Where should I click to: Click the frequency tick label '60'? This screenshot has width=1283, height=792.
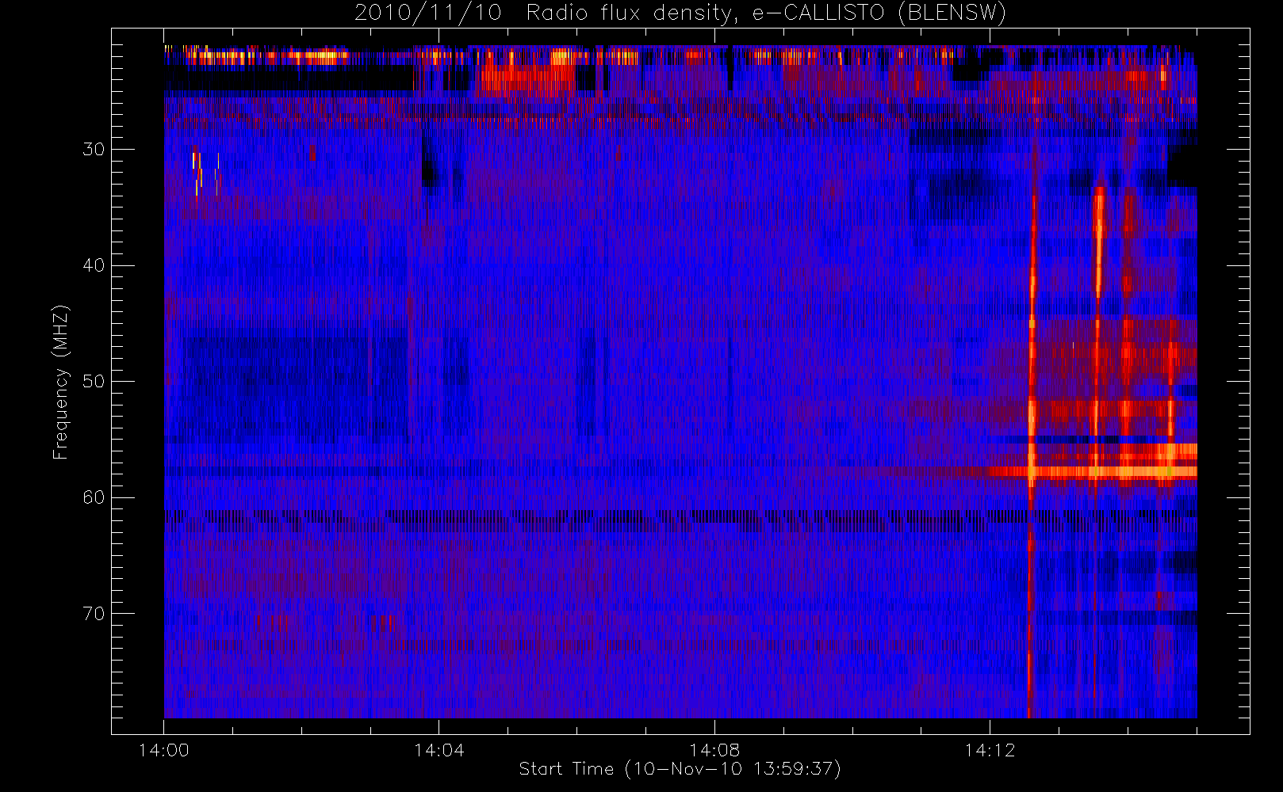click(x=94, y=497)
